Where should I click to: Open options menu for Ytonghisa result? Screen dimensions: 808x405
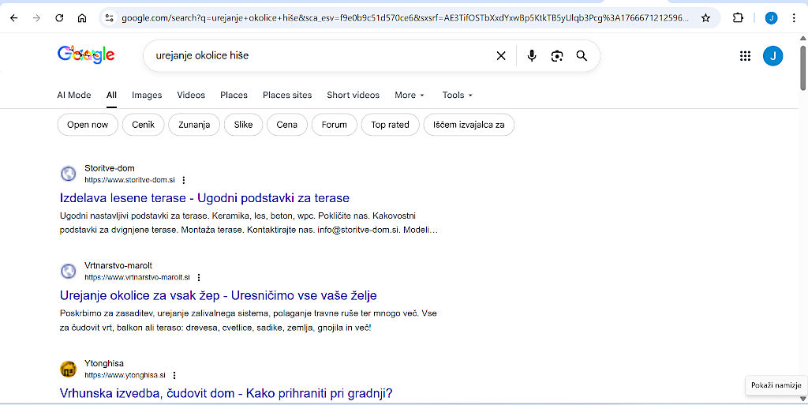[x=174, y=375]
